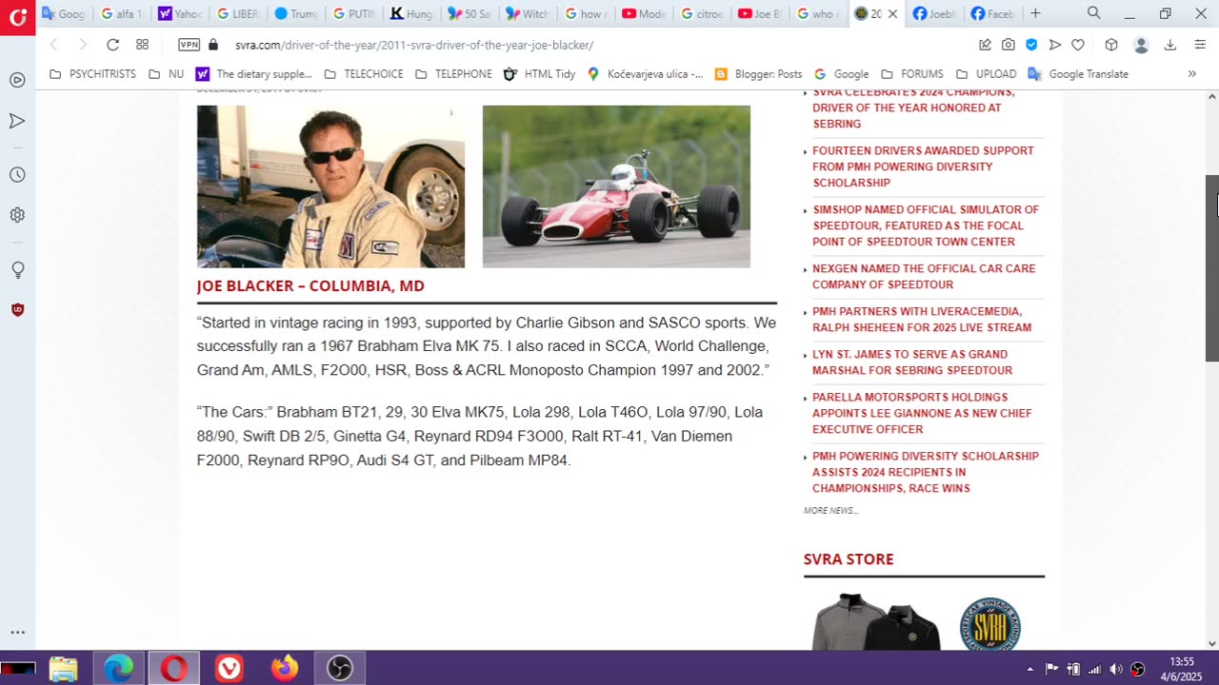This screenshot has height=685, width=1219.
Task: Open the Google Translate bookmark
Action: tap(1078, 73)
